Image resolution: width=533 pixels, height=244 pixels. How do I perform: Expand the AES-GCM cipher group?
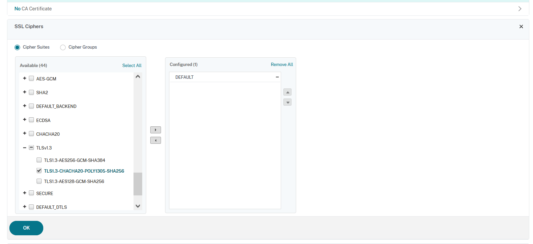pos(24,78)
